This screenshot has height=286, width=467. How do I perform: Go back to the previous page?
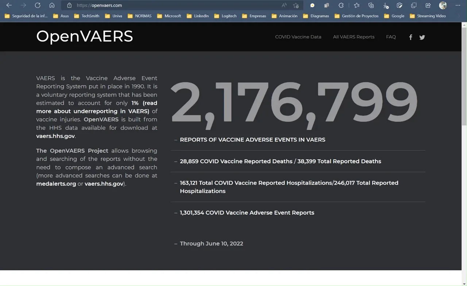click(9, 5)
